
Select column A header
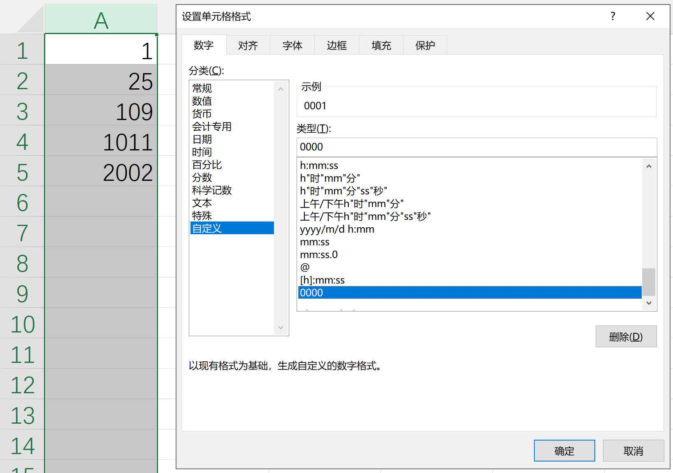coord(101,20)
